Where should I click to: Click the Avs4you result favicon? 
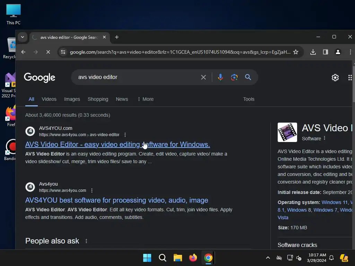point(30,187)
